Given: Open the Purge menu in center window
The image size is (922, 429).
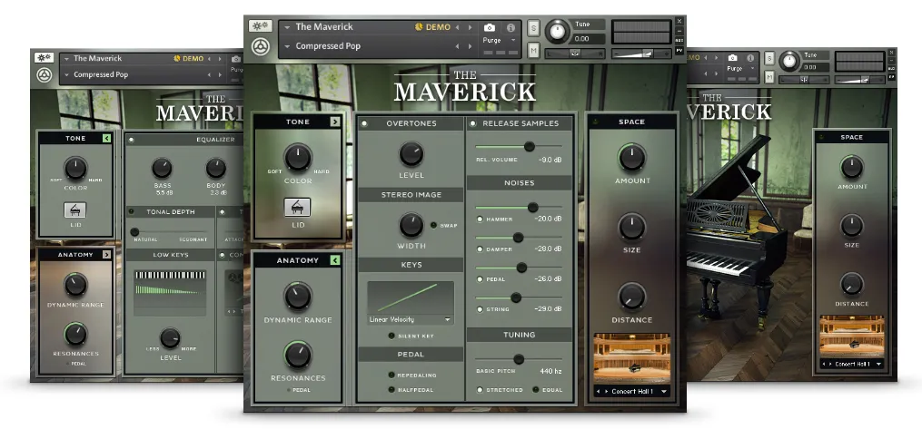Looking at the screenshot, I should point(500,41).
